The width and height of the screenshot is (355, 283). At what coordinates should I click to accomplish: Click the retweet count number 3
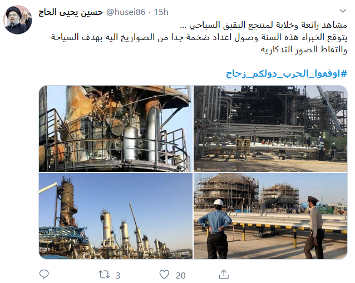coord(118,275)
